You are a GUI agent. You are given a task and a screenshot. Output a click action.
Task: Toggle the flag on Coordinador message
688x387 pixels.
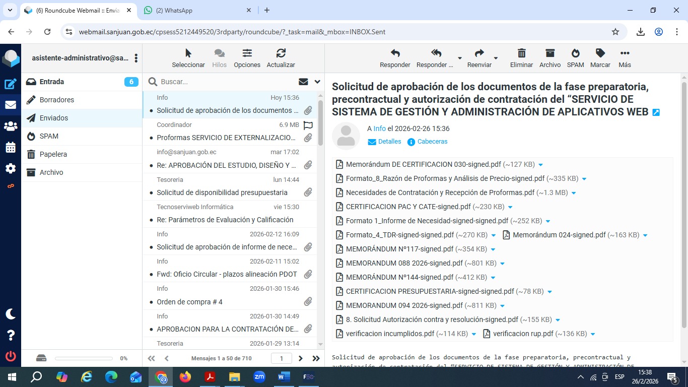[x=308, y=125]
